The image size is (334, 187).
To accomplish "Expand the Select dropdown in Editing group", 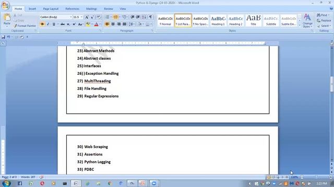I will click(x=324, y=26).
